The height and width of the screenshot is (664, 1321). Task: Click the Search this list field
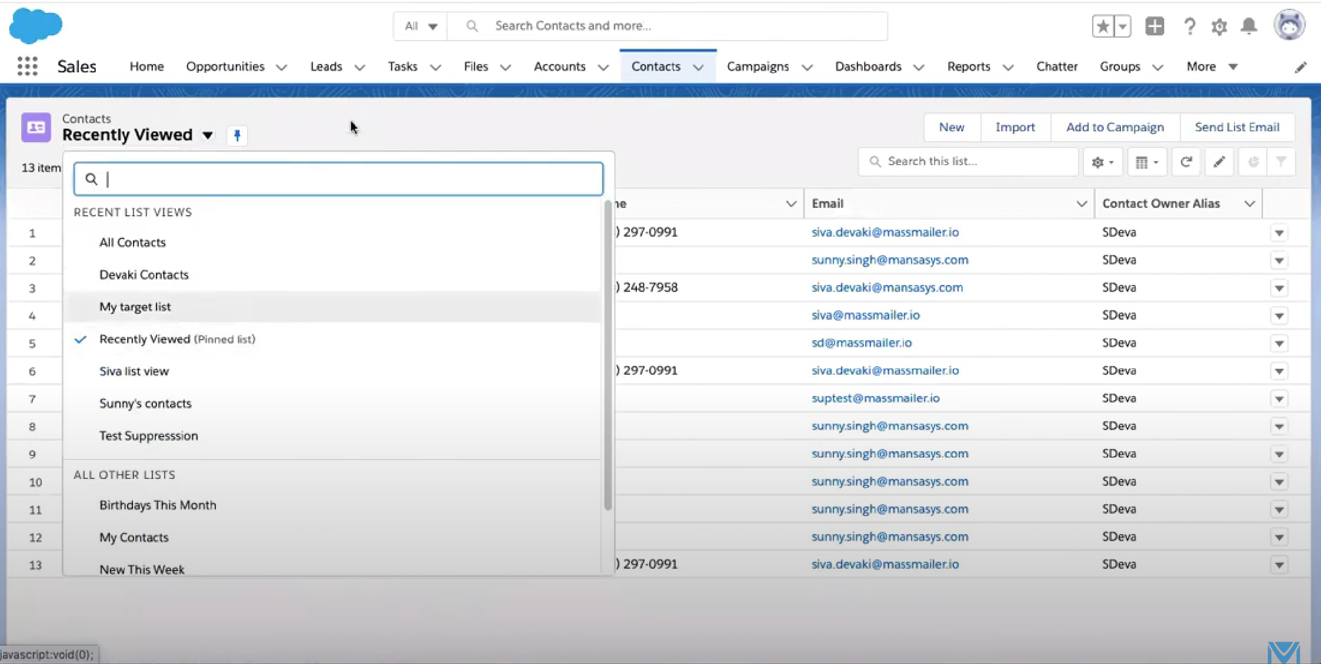point(968,162)
